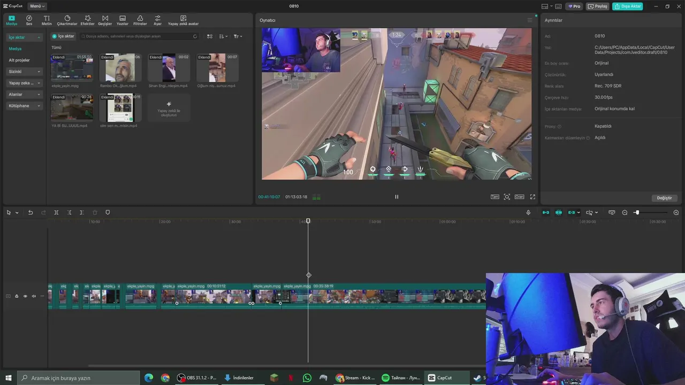
Task: Open the keyboard shortcuts icon
Action: coord(558,6)
